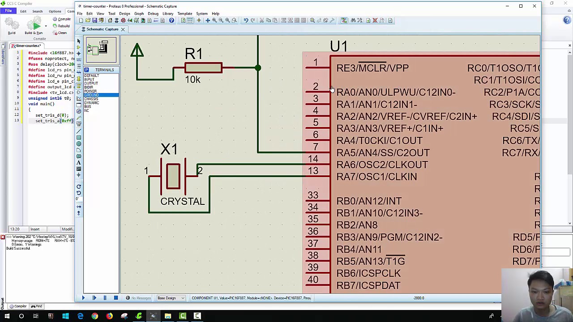Click the Compiler tab at bottom left

tap(18, 306)
